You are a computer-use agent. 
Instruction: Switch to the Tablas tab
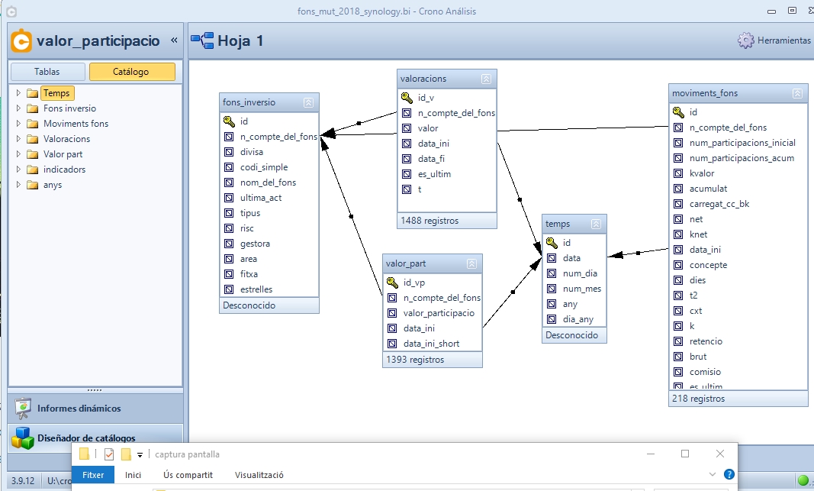[x=47, y=72]
